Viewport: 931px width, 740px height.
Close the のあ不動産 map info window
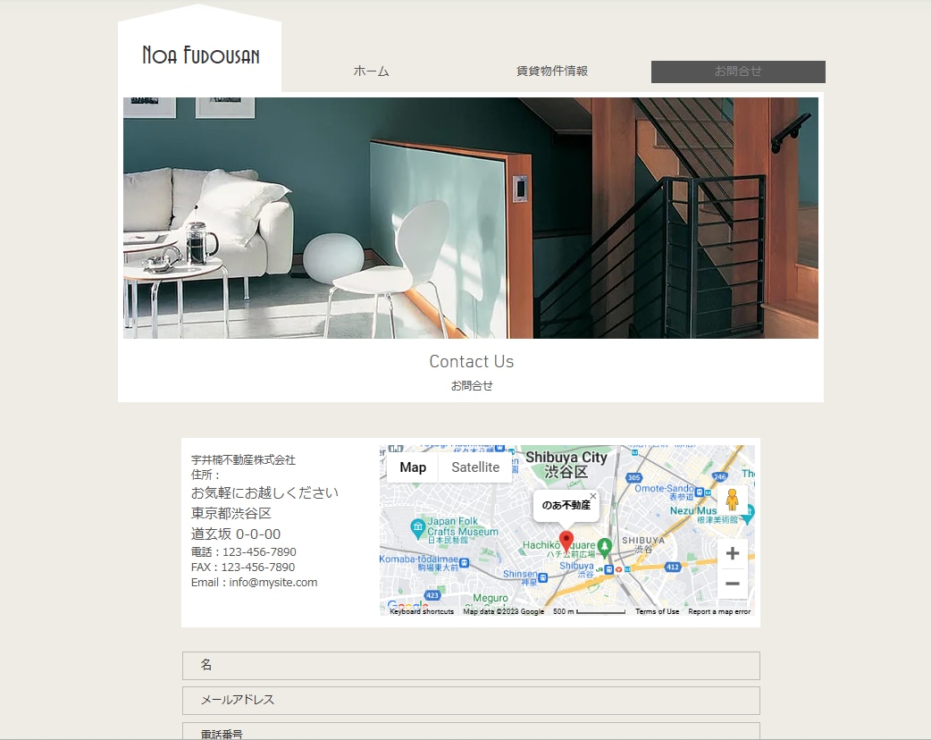click(x=592, y=496)
